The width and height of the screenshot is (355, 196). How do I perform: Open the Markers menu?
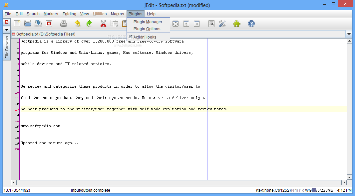51,14
